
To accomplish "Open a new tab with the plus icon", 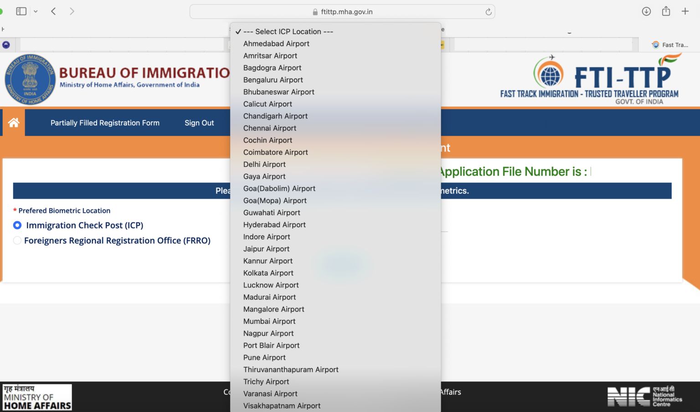I will point(685,11).
